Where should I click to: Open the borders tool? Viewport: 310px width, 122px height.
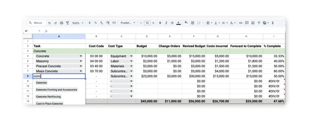[193, 23]
